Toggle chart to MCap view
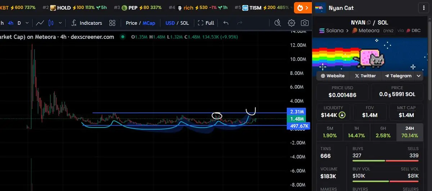This screenshot has height=191, width=432. pos(149,23)
